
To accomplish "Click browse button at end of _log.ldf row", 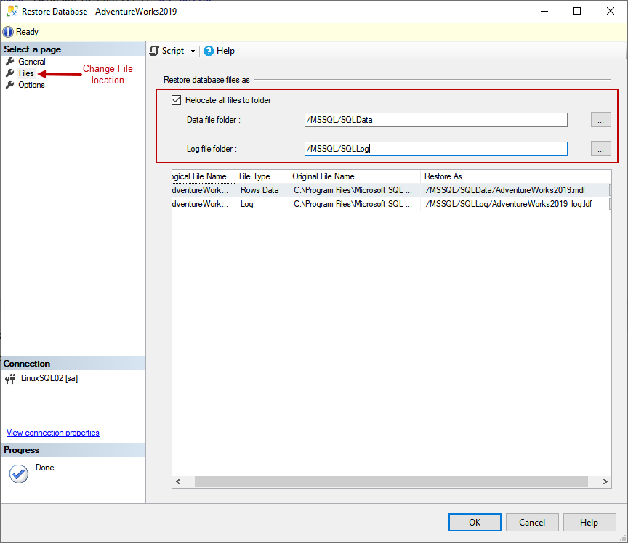I will click(610, 204).
